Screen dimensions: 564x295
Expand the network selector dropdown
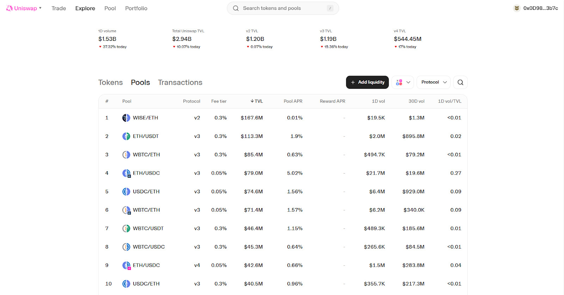pyautogui.click(x=403, y=82)
